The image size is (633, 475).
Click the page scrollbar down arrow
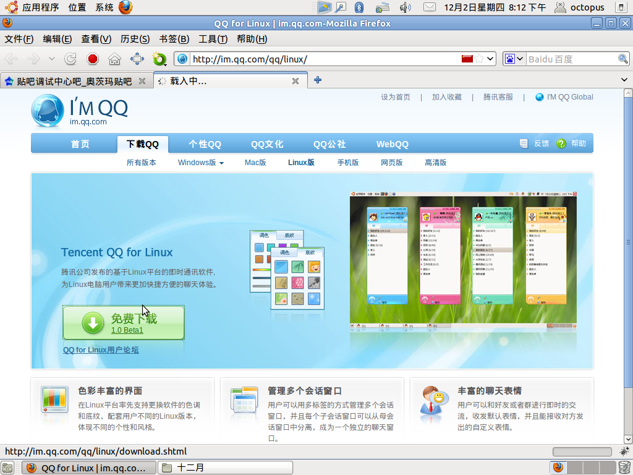click(x=628, y=439)
